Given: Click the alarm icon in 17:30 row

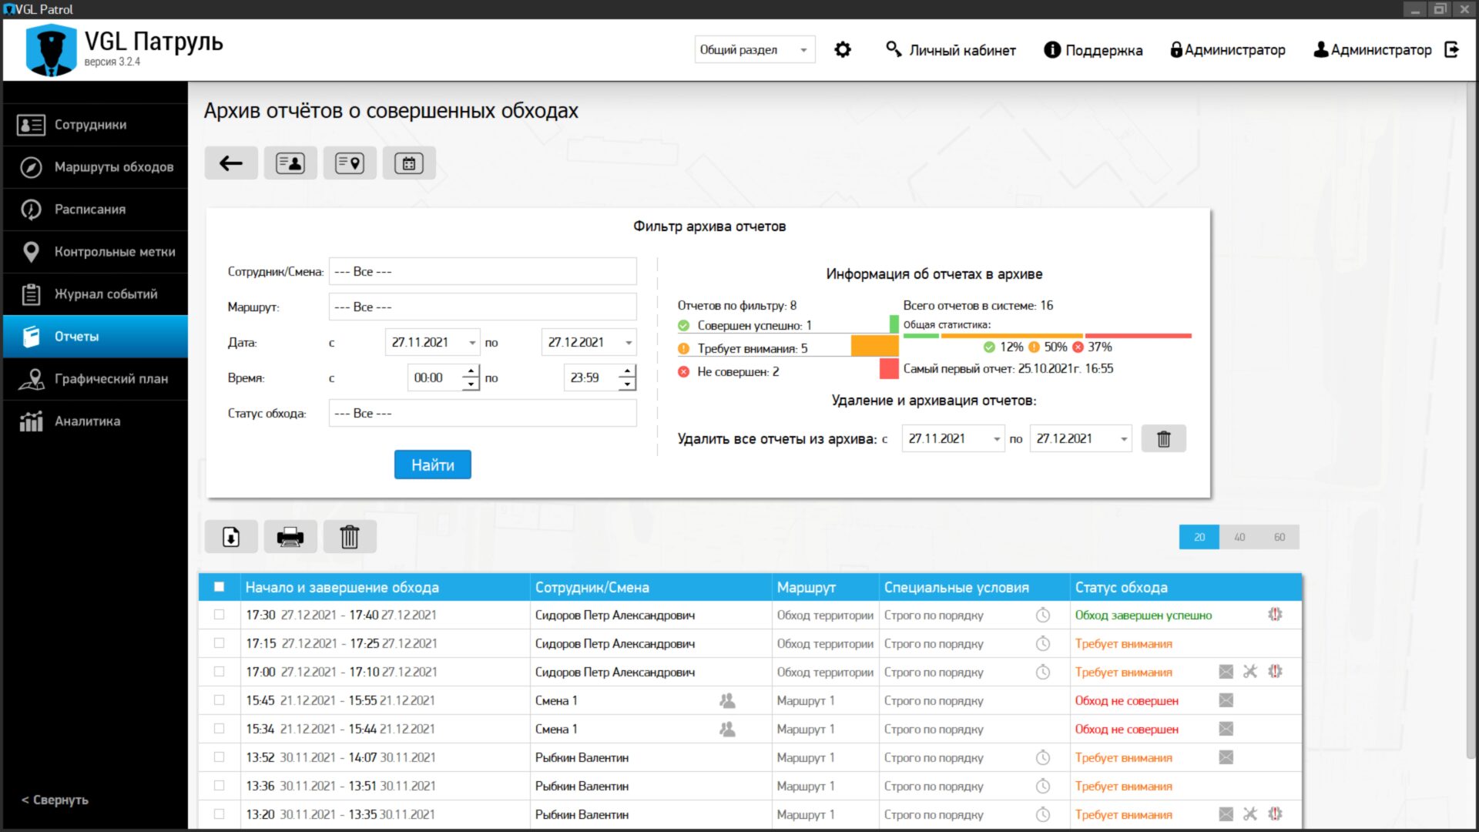Looking at the screenshot, I should click(x=1275, y=615).
